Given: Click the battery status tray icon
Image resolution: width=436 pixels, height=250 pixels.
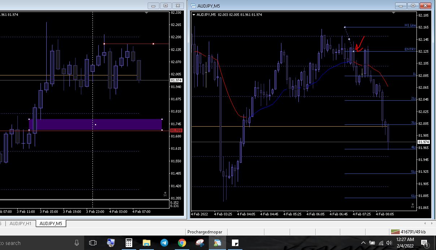Looking at the screenshot, I should point(372,243).
